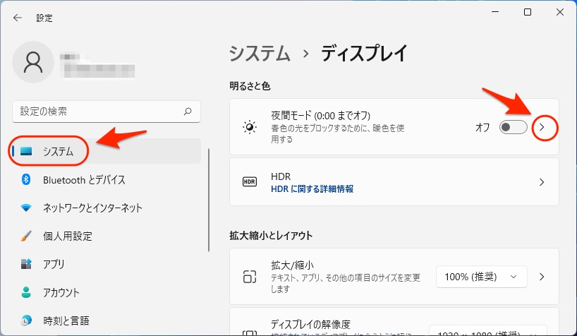Click the ディスプレイ page title
577x336 pixels.
(364, 54)
